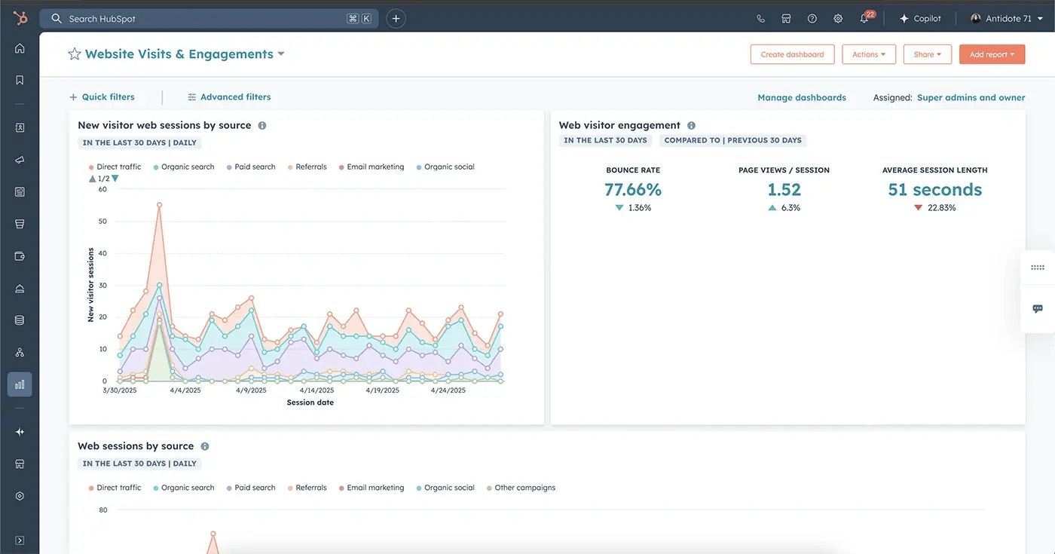Image resolution: width=1055 pixels, height=554 pixels.
Task: Click info icon beside New visitor web sessions
Action: (262, 126)
